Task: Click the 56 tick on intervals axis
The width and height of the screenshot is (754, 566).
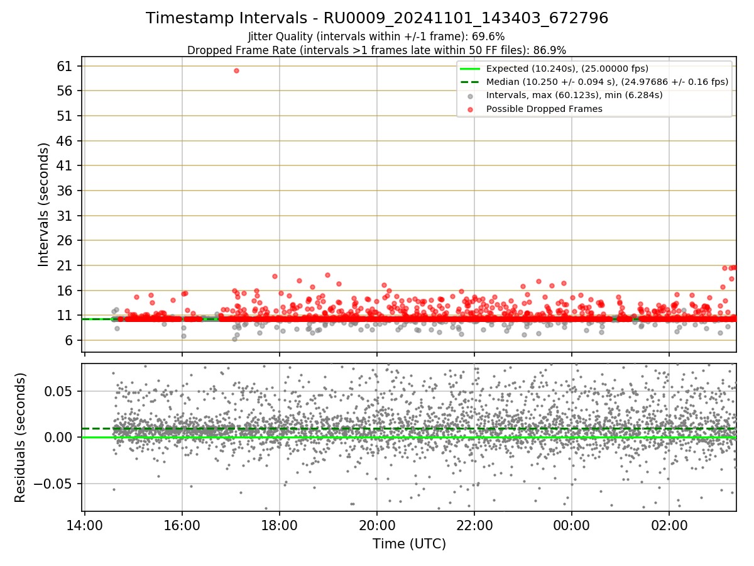Action: pos(66,91)
